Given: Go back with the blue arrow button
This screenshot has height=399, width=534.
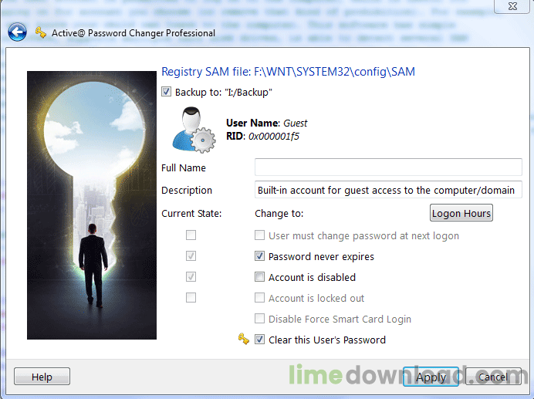Looking at the screenshot, I should tap(17, 32).
